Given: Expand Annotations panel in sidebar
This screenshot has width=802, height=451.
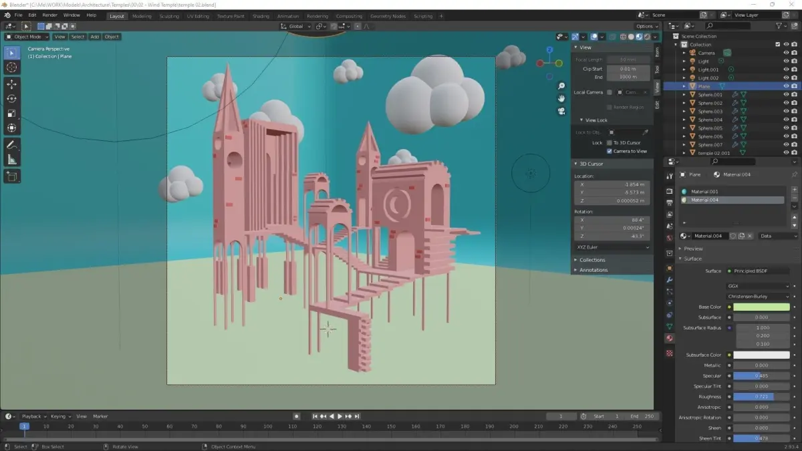Looking at the screenshot, I should pyautogui.click(x=593, y=270).
